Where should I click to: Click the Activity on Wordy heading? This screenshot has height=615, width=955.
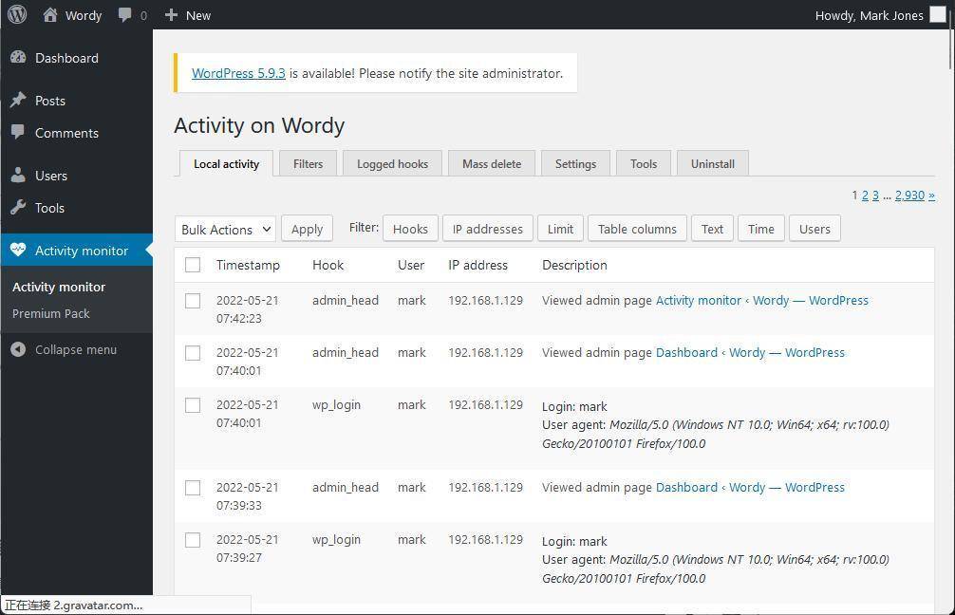point(259,125)
